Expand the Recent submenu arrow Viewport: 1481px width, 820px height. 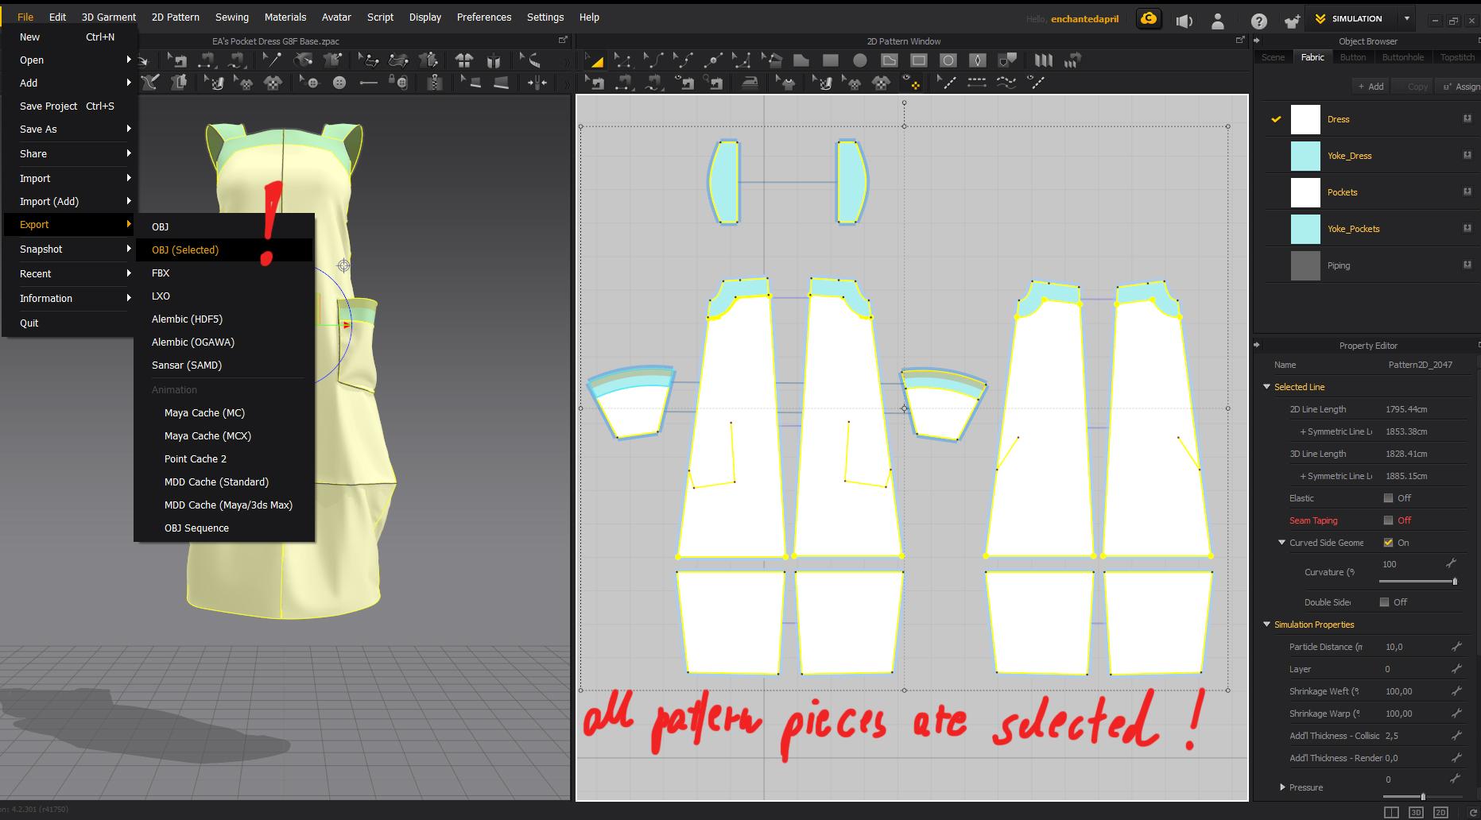click(128, 273)
